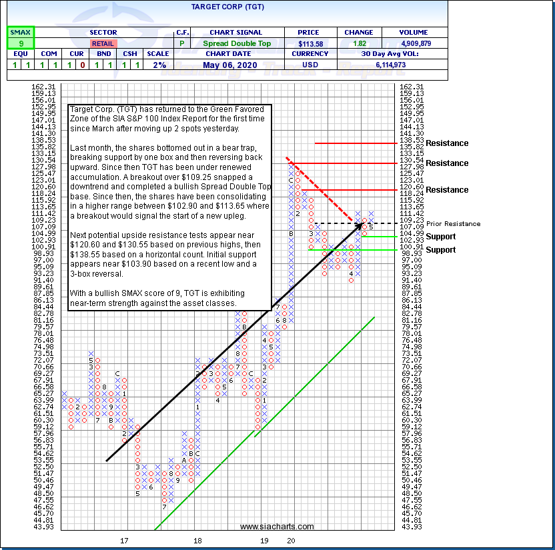Image resolution: width=555 pixels, height=550 pixels.
Task: Click the year 18 axis marker
Action: click(197, 540)
